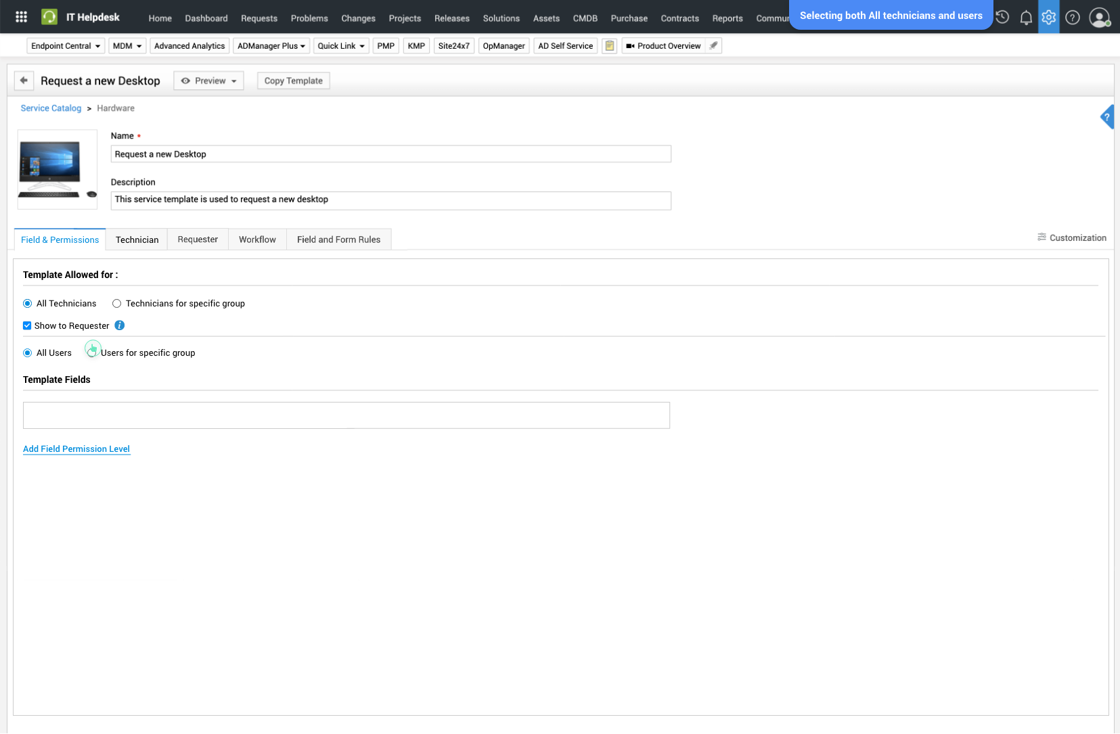This screenshot has width=1120, height=734.
Task: Open the Requests menu
Action: (259, 18)
